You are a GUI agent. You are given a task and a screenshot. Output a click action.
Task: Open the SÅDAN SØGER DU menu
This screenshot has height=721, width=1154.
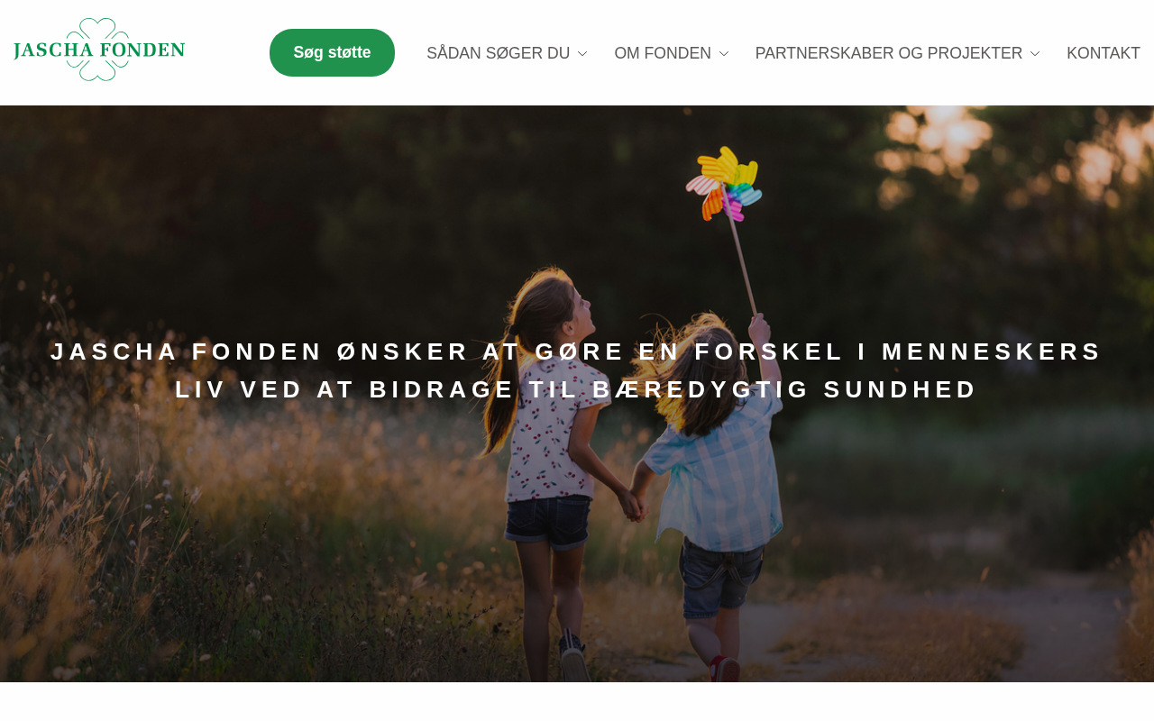pos(499,53)
